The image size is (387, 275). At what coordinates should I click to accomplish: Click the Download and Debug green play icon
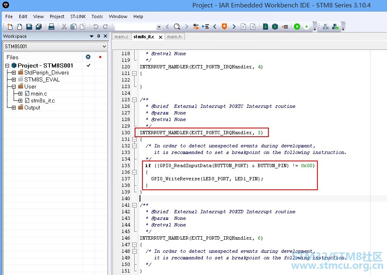point(297,26)
